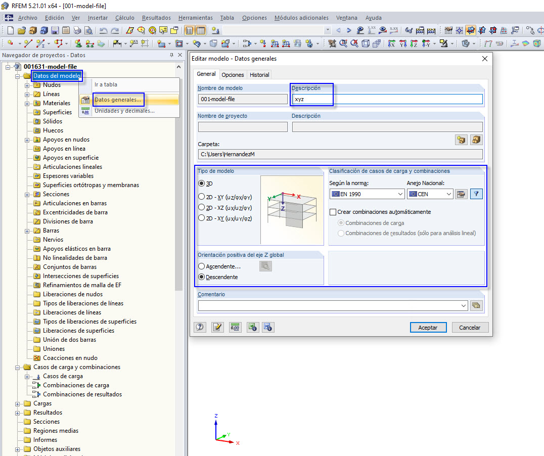Click the zoom window magnifier icon

343,43
